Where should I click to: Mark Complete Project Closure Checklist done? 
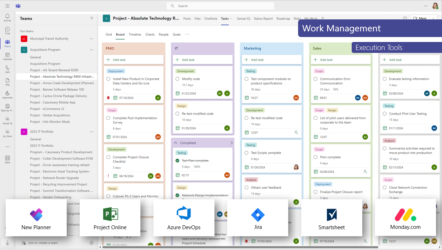click(108, 157)
